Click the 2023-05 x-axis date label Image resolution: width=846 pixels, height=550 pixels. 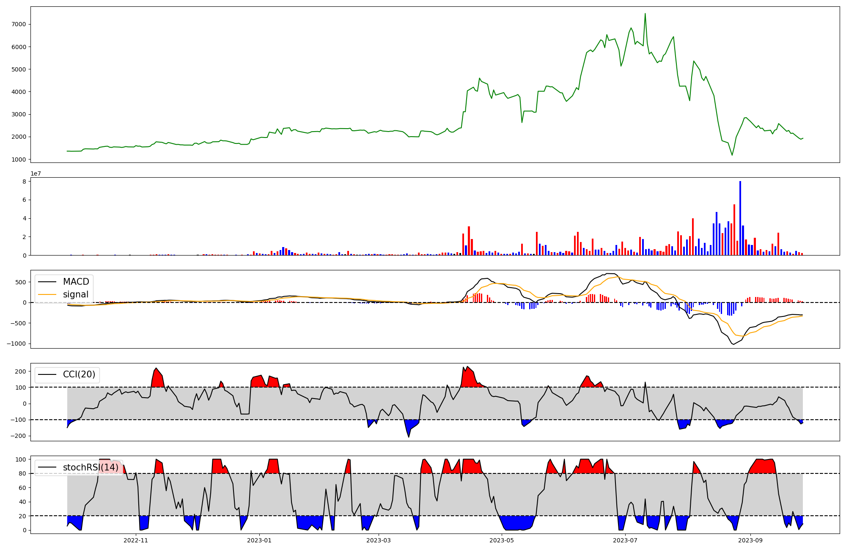point(502,540)
